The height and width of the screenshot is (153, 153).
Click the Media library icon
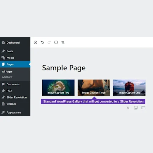point(3,58)
